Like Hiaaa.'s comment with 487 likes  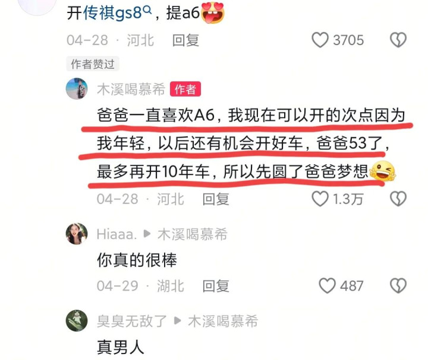[327, 286]
